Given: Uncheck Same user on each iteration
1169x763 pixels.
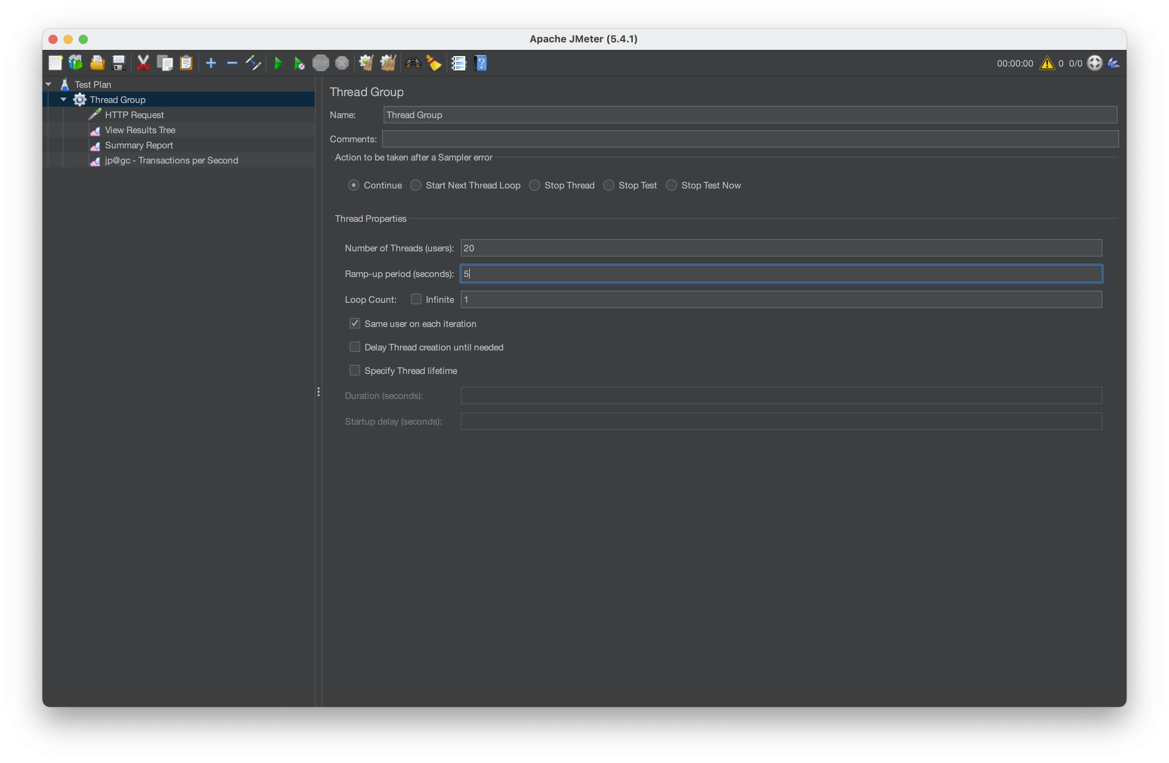Looking at the screenshot, I should click(354, 323).
